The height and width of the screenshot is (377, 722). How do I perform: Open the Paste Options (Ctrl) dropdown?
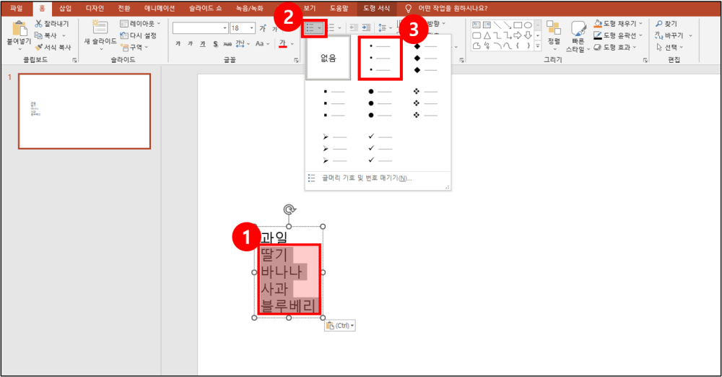(340, 326)
